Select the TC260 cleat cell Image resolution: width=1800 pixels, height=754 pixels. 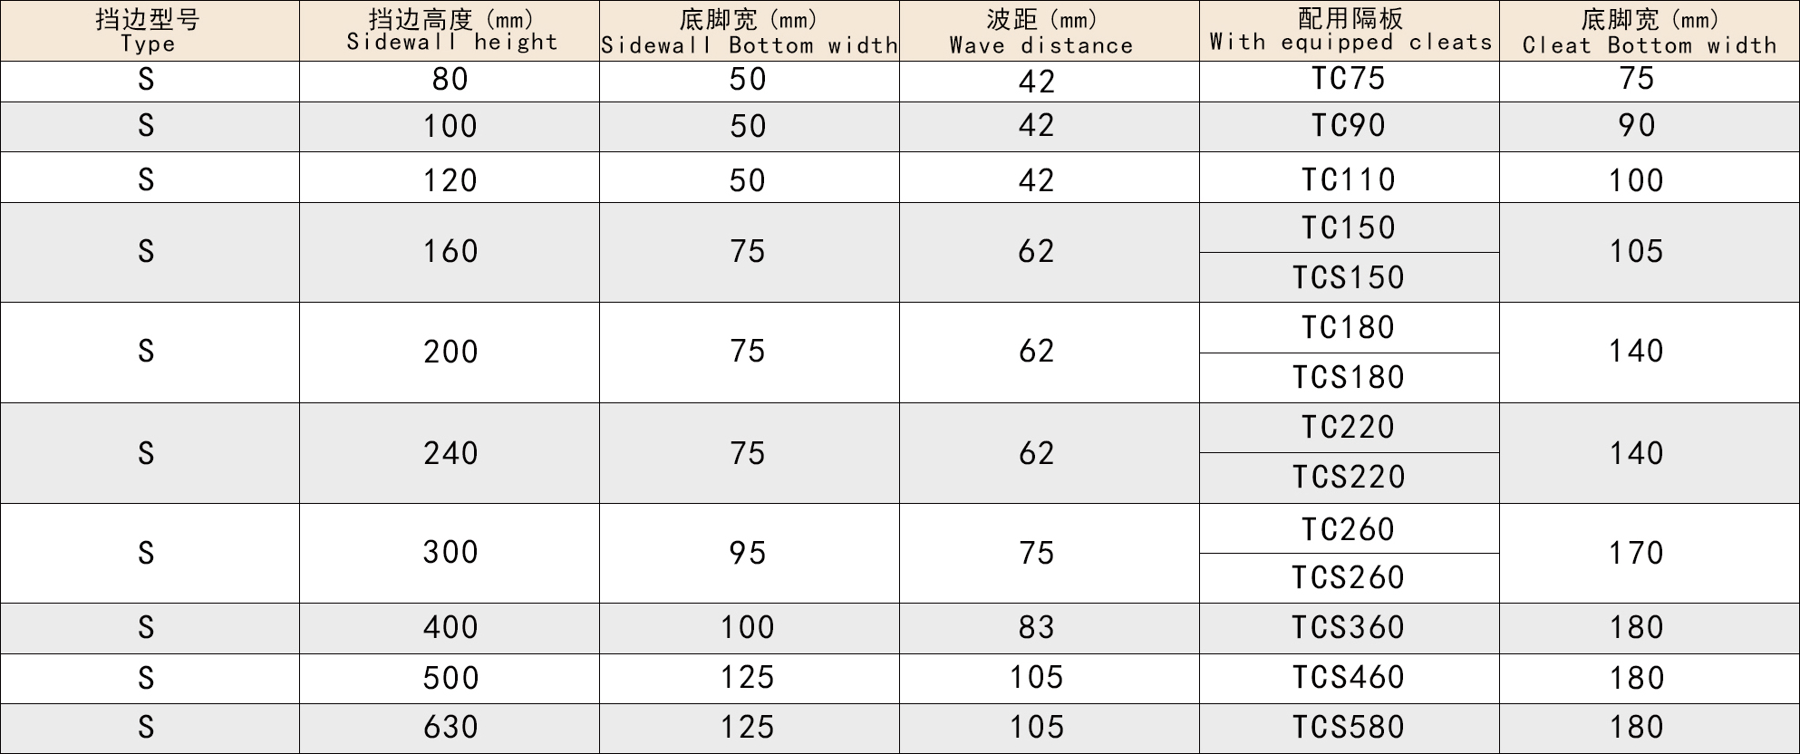click(x=1349, y=529)
